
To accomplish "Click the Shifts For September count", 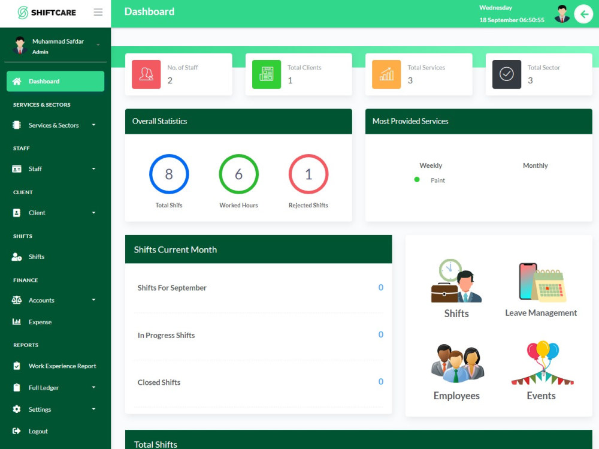I will tap(381, 288).
